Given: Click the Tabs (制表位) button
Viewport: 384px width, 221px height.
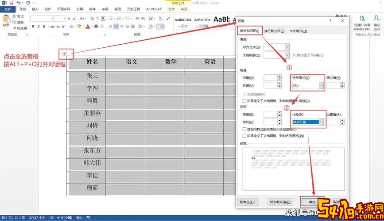Looking at the screenshot, I should (x=248, y=202).
